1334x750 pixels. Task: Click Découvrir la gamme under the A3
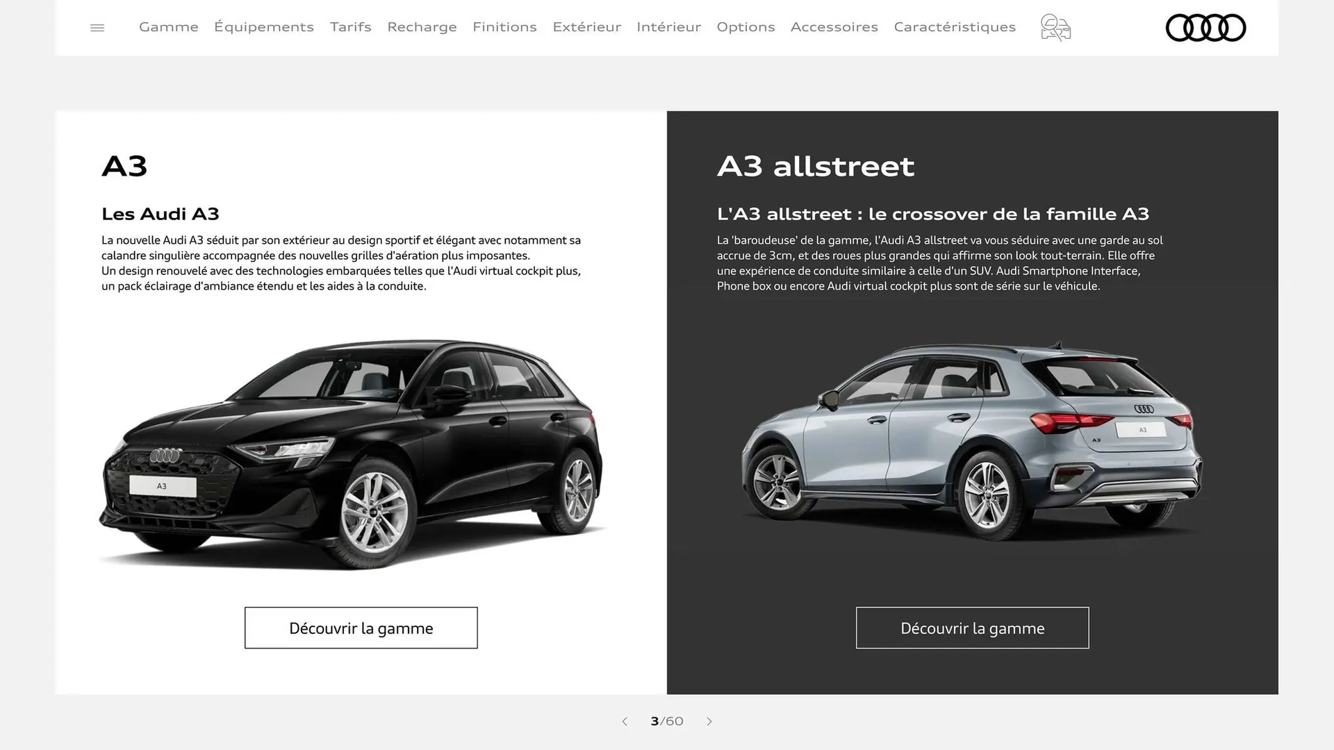tap(361, 628)
